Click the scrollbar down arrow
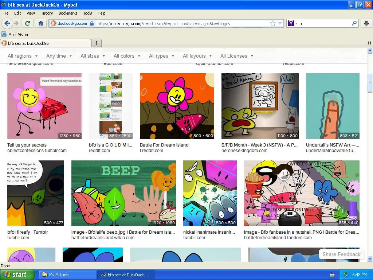 370,259
